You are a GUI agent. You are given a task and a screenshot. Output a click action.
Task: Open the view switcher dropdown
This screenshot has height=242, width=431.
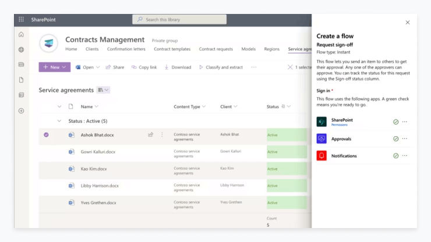pyautogui.click(x=103, y=90)
